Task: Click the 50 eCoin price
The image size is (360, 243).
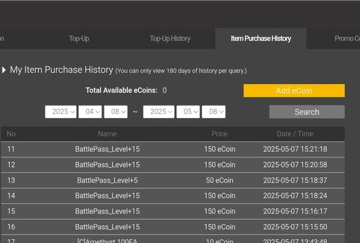Action: (220, 180)
